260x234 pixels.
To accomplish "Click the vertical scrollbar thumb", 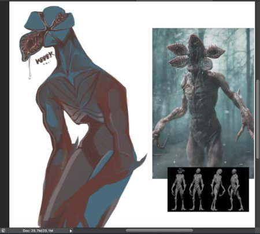I will tap(258, 119).
